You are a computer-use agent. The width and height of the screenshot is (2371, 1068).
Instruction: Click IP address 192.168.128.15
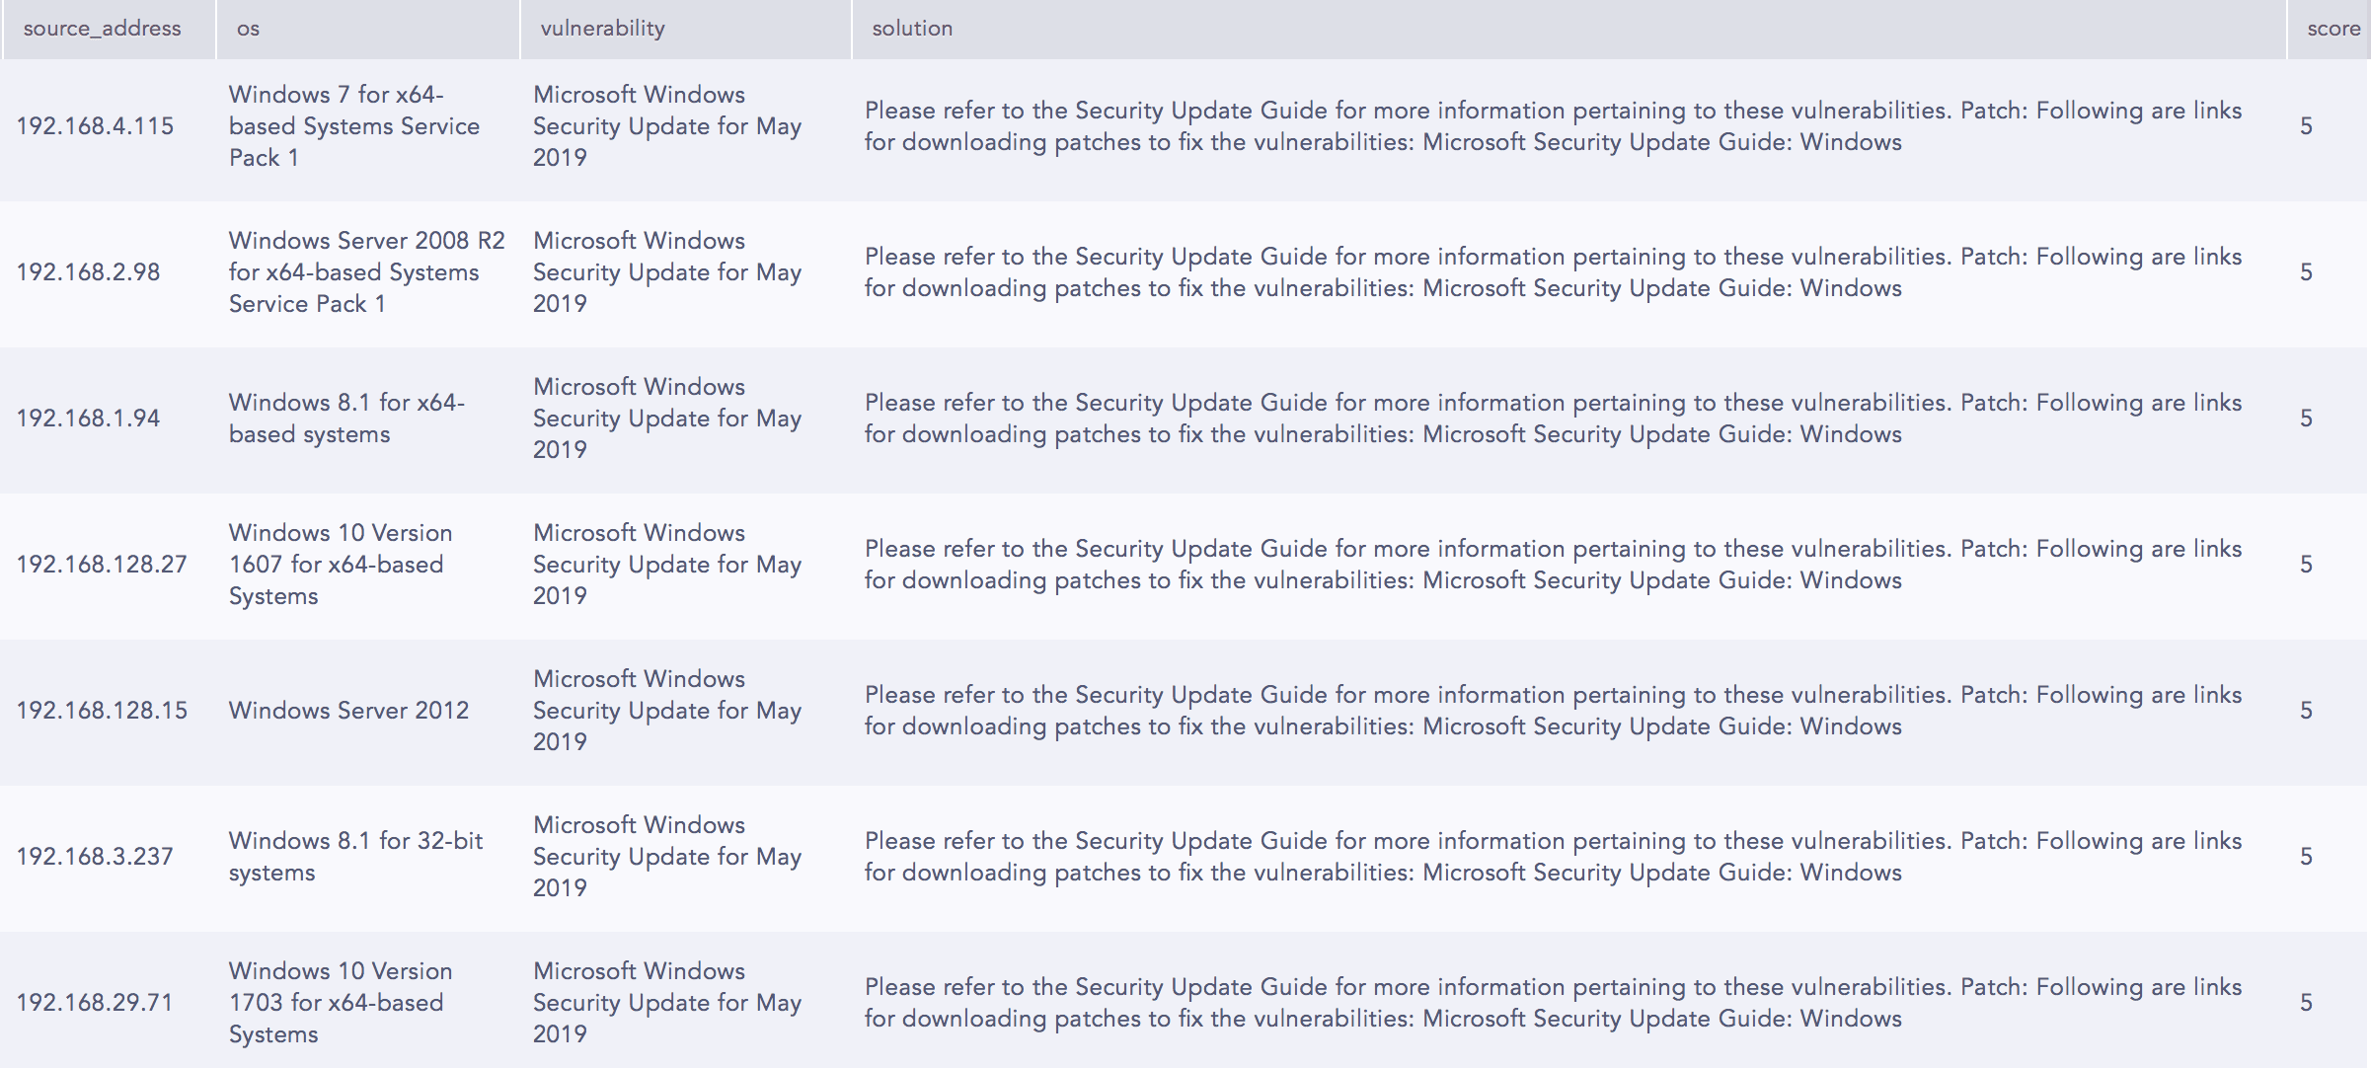(102, 711)
